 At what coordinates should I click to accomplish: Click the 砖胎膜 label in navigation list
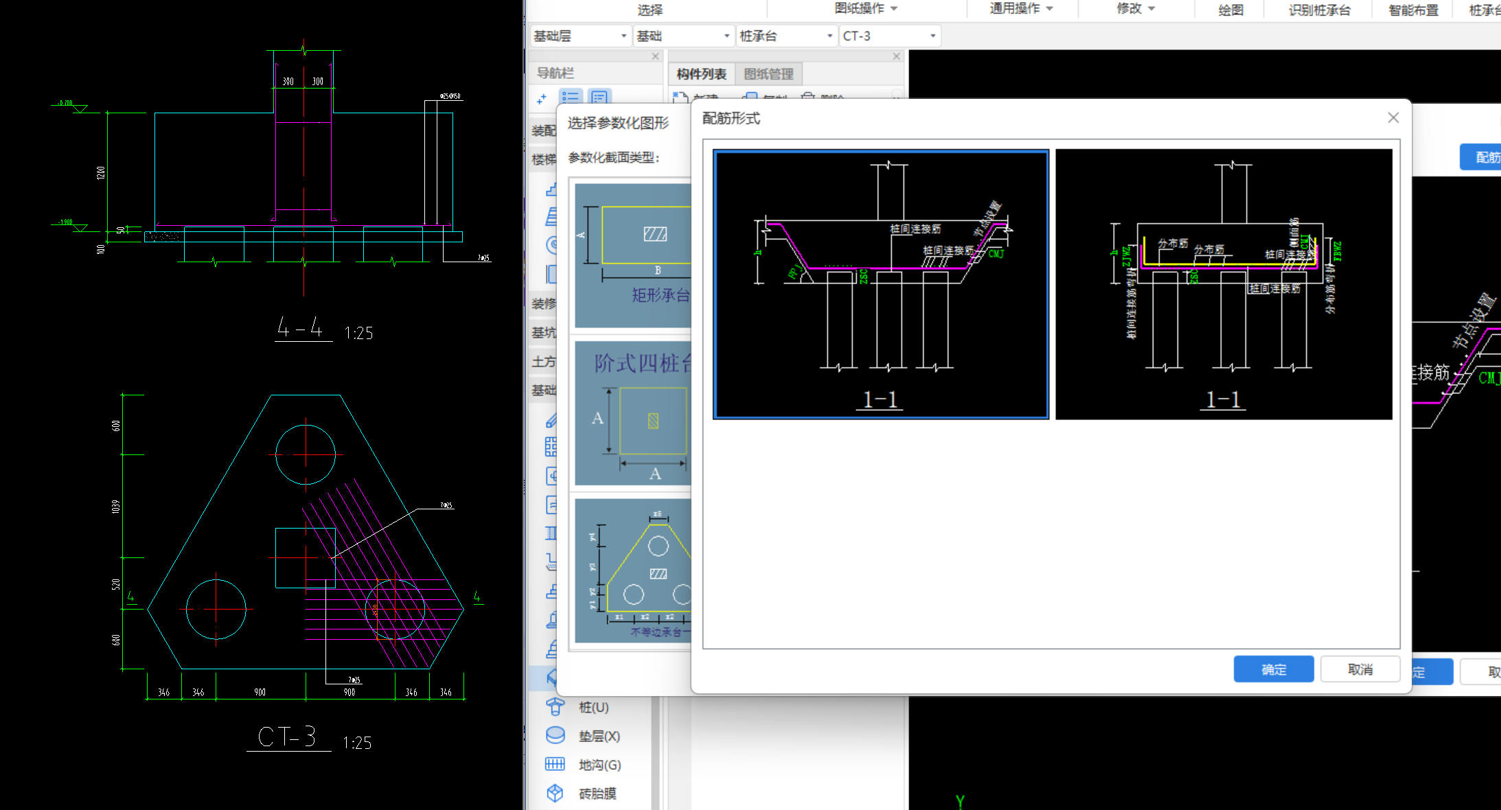click(597, 794)
